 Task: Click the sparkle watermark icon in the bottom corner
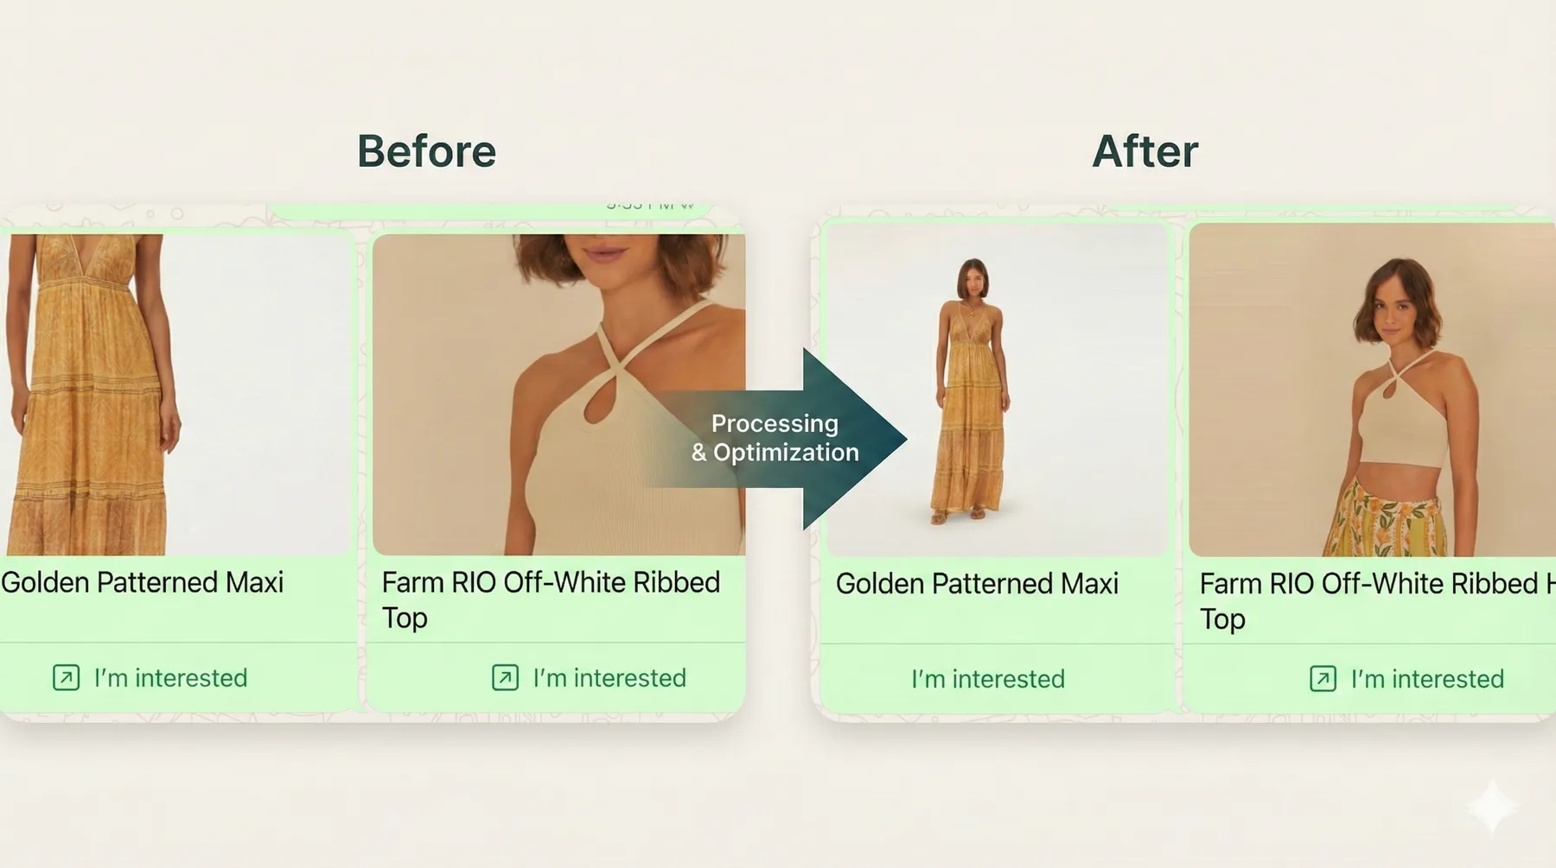[x=1492, y=806]
